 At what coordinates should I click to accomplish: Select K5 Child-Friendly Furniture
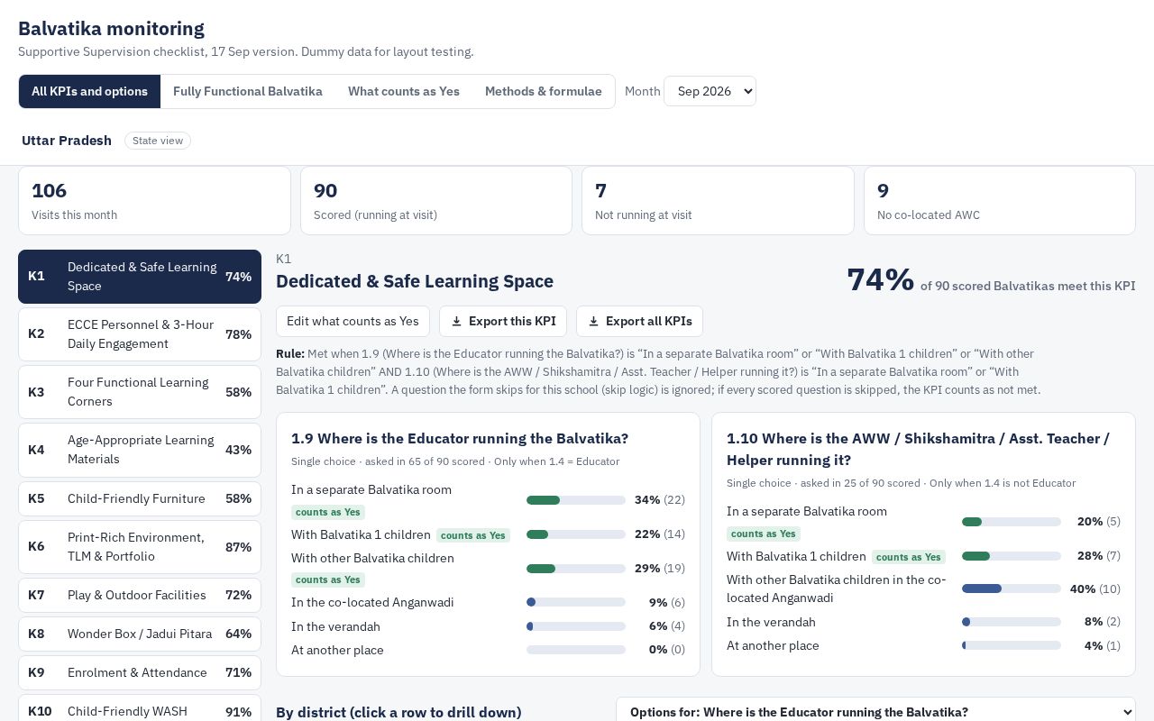[140, 498]
